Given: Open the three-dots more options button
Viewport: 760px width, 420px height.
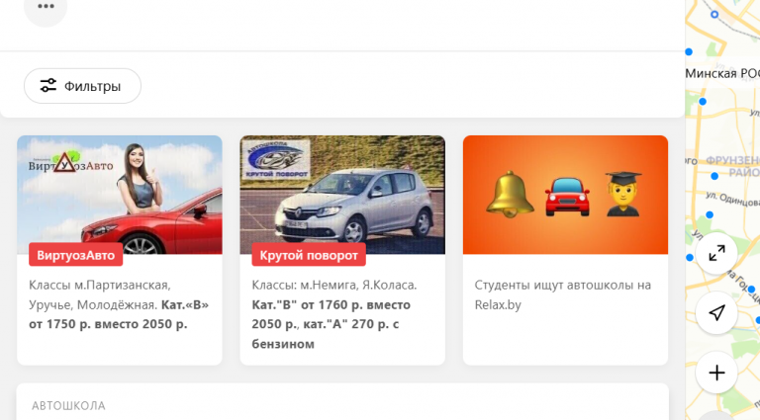Looking at the screenshot, I should coord(46,7).
